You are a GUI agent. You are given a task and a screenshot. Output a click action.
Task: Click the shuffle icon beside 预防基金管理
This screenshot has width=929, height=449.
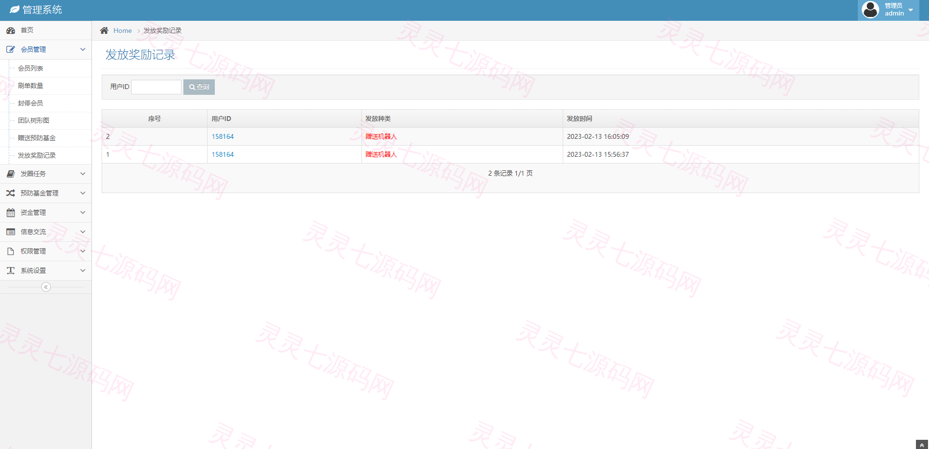(11, 193)
